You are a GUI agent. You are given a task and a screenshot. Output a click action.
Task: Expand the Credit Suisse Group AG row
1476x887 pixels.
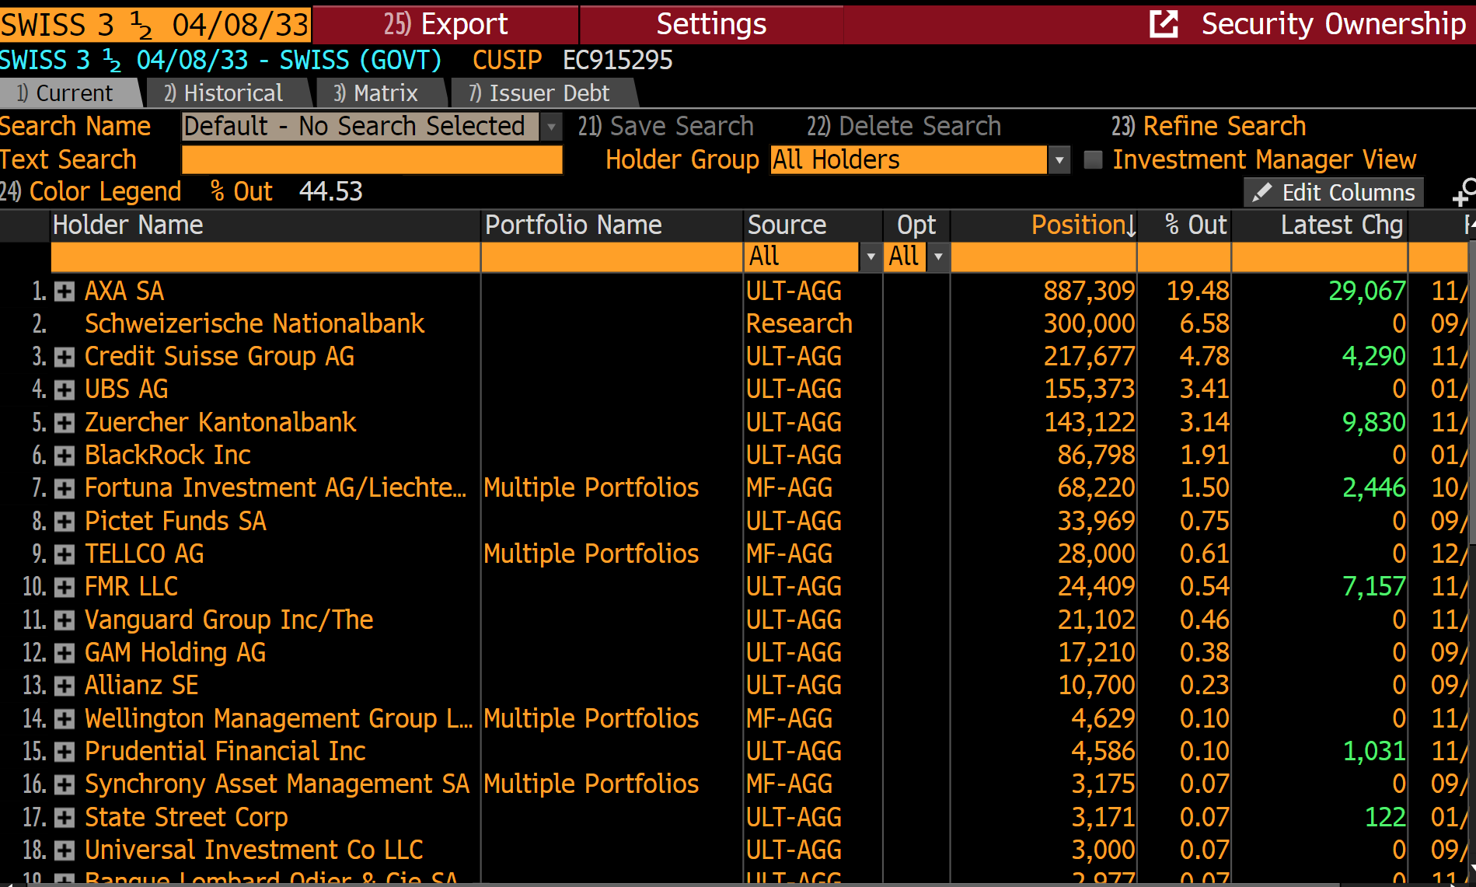tap(65, 357)
